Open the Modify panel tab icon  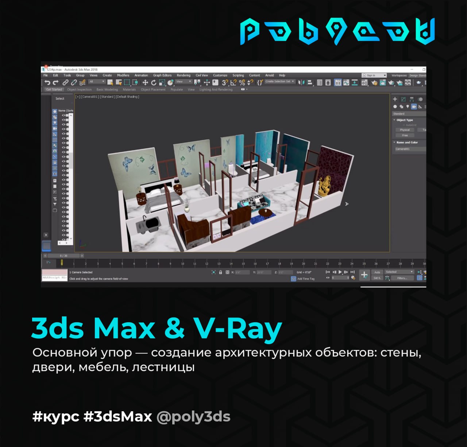pos(403,99)
